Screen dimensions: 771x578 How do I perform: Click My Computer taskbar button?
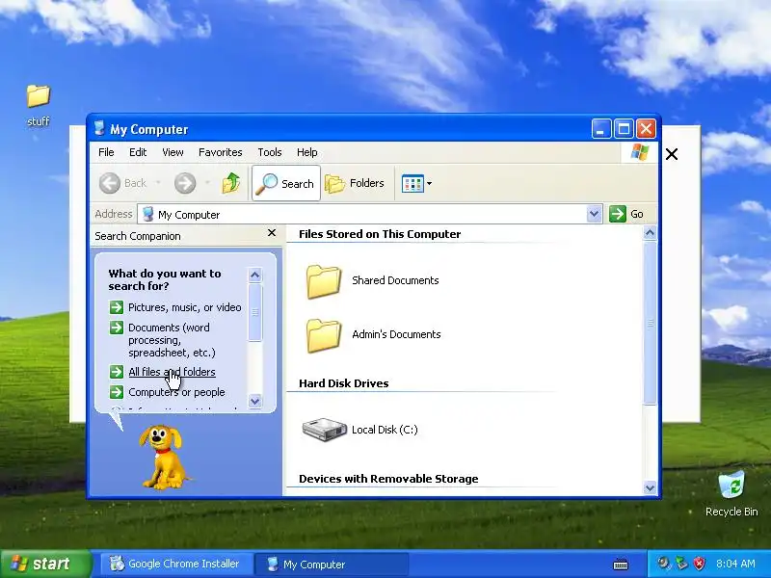point(332,564)
